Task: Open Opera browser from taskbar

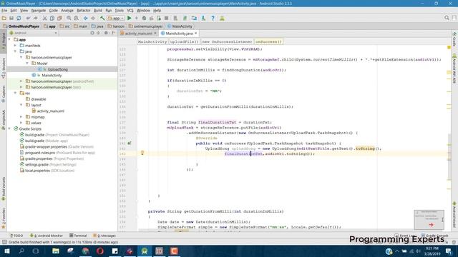Action: (x=100, y=251)
